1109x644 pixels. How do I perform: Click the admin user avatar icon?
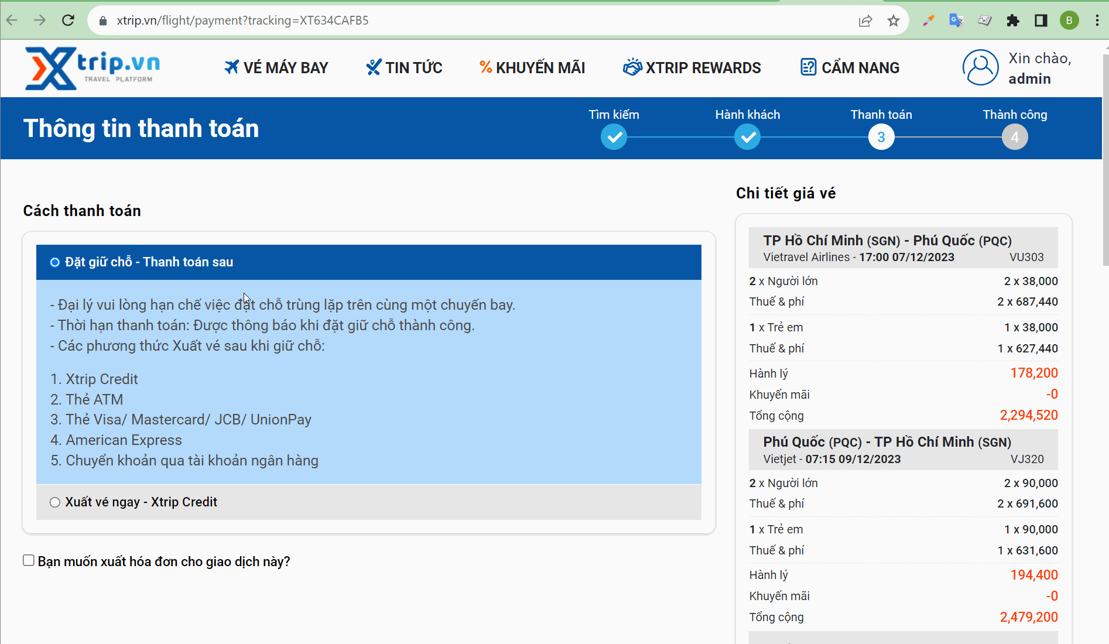981,67
